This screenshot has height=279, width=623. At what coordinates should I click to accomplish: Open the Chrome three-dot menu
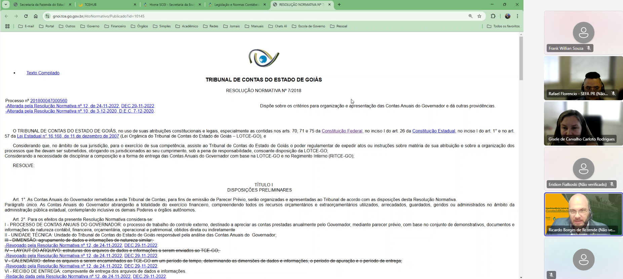tap(517, 16)
